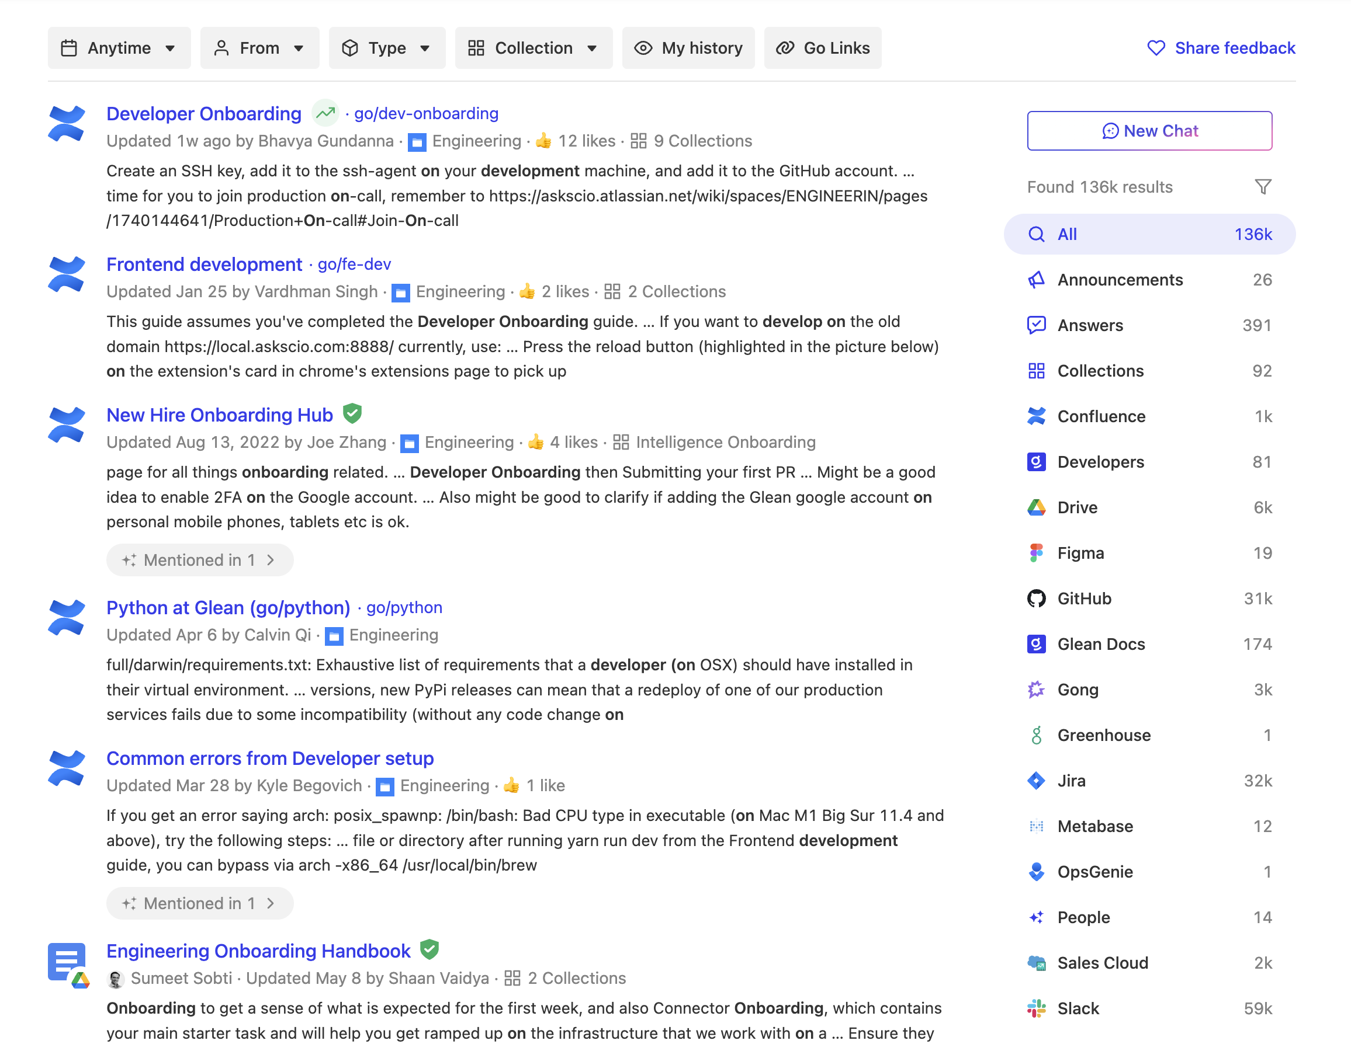The width and height of the screenshot is (1351, 1044).
Task: Click the Slack icon in the source filters
Action: (x=1036, y=1008)
